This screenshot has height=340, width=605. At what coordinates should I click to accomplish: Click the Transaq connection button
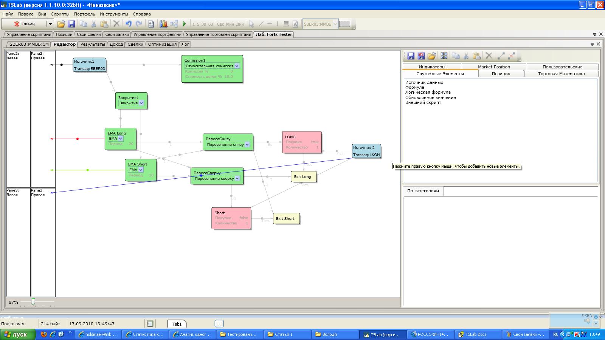(x=24, y=24)
